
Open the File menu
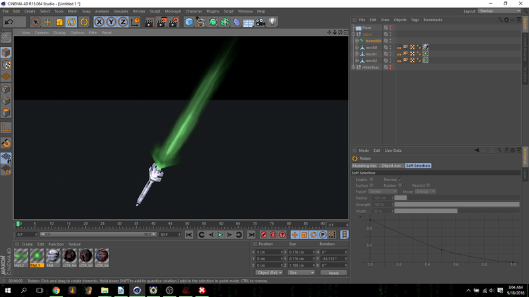point(6,11)
